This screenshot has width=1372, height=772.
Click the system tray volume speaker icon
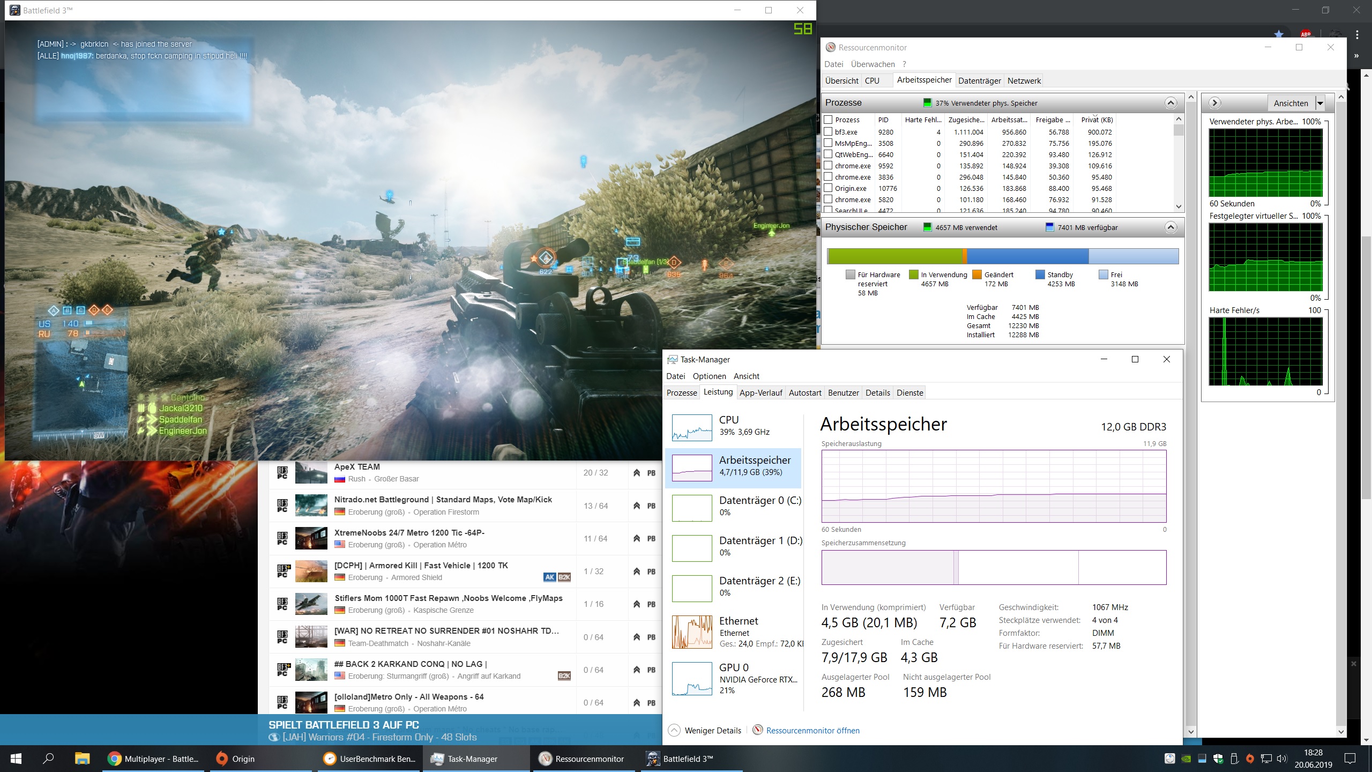[x=1281, y=759]
